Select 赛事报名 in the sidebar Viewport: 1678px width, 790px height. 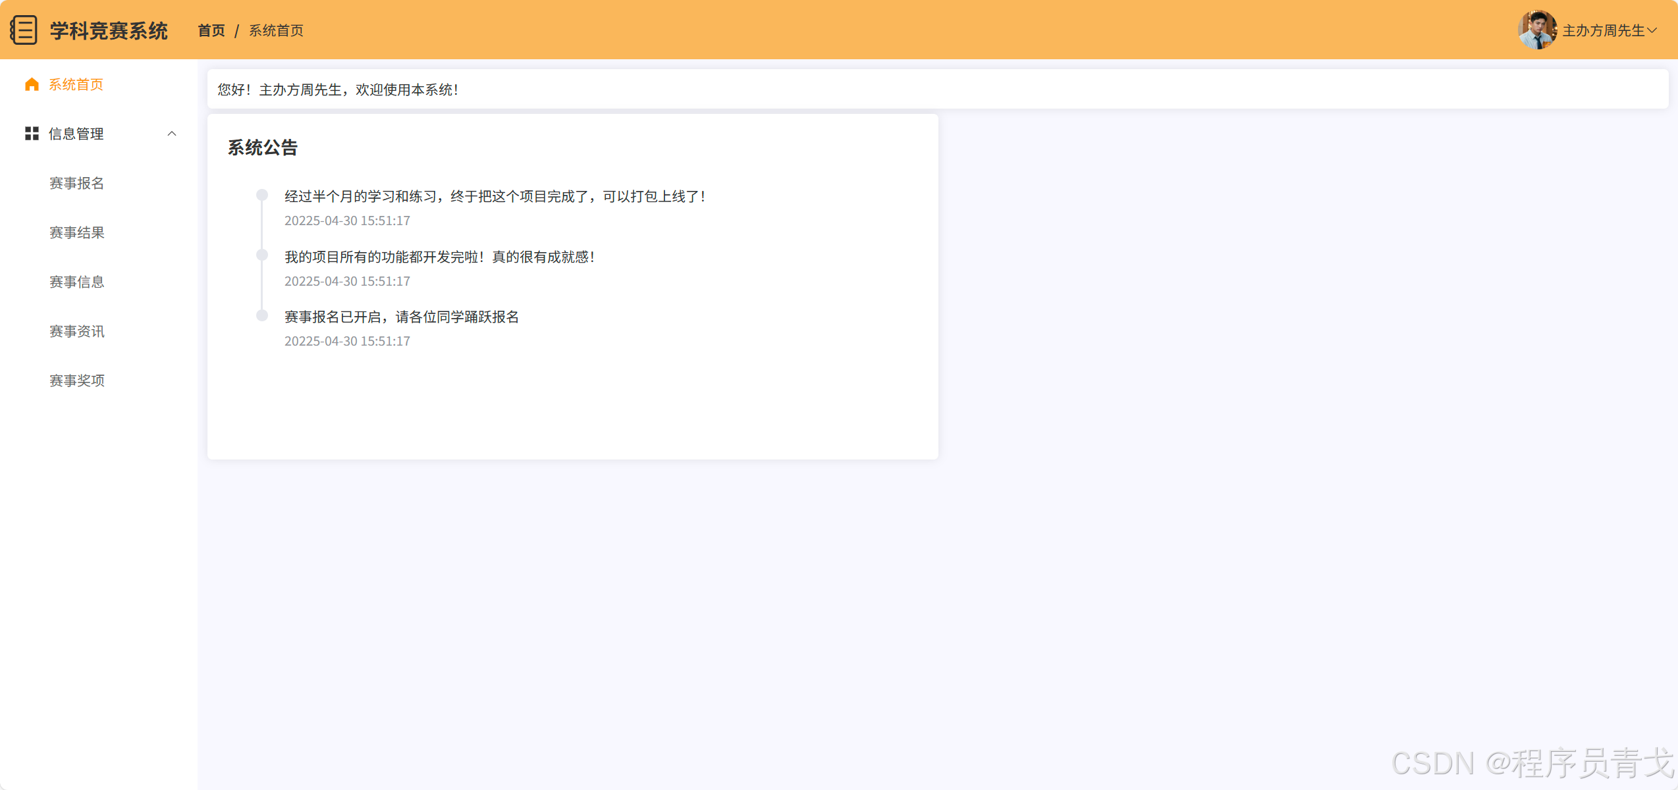(x=76, y=183)
